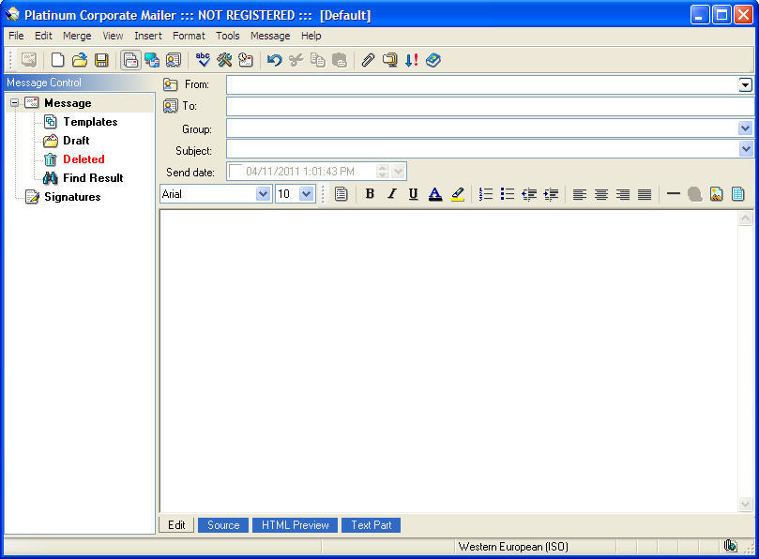Select the Deleted folder
The image size is (759, 559).
[83, 159]
